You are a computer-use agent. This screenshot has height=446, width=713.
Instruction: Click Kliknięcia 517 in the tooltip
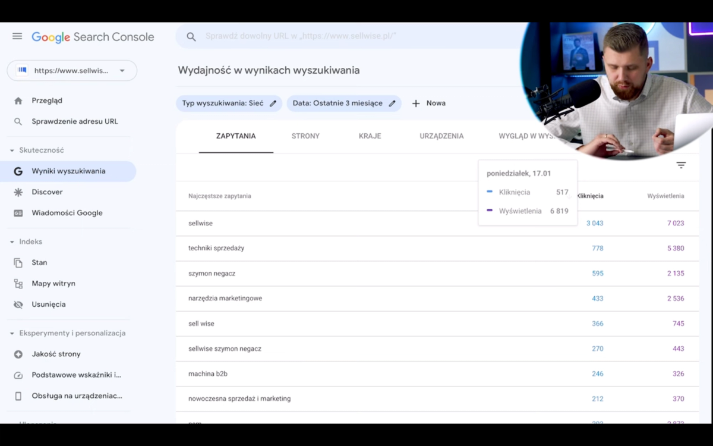(x=528, y=192)
